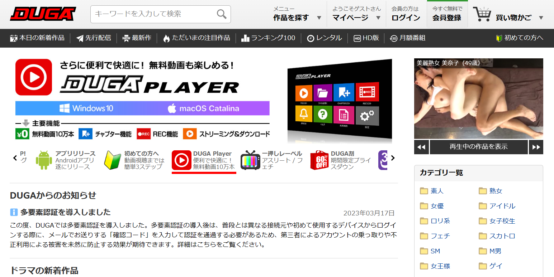This screenshot has width=554, height=277.
Task: Click the large DUGA Player promotional banner
Action: (x=204, y=101)
